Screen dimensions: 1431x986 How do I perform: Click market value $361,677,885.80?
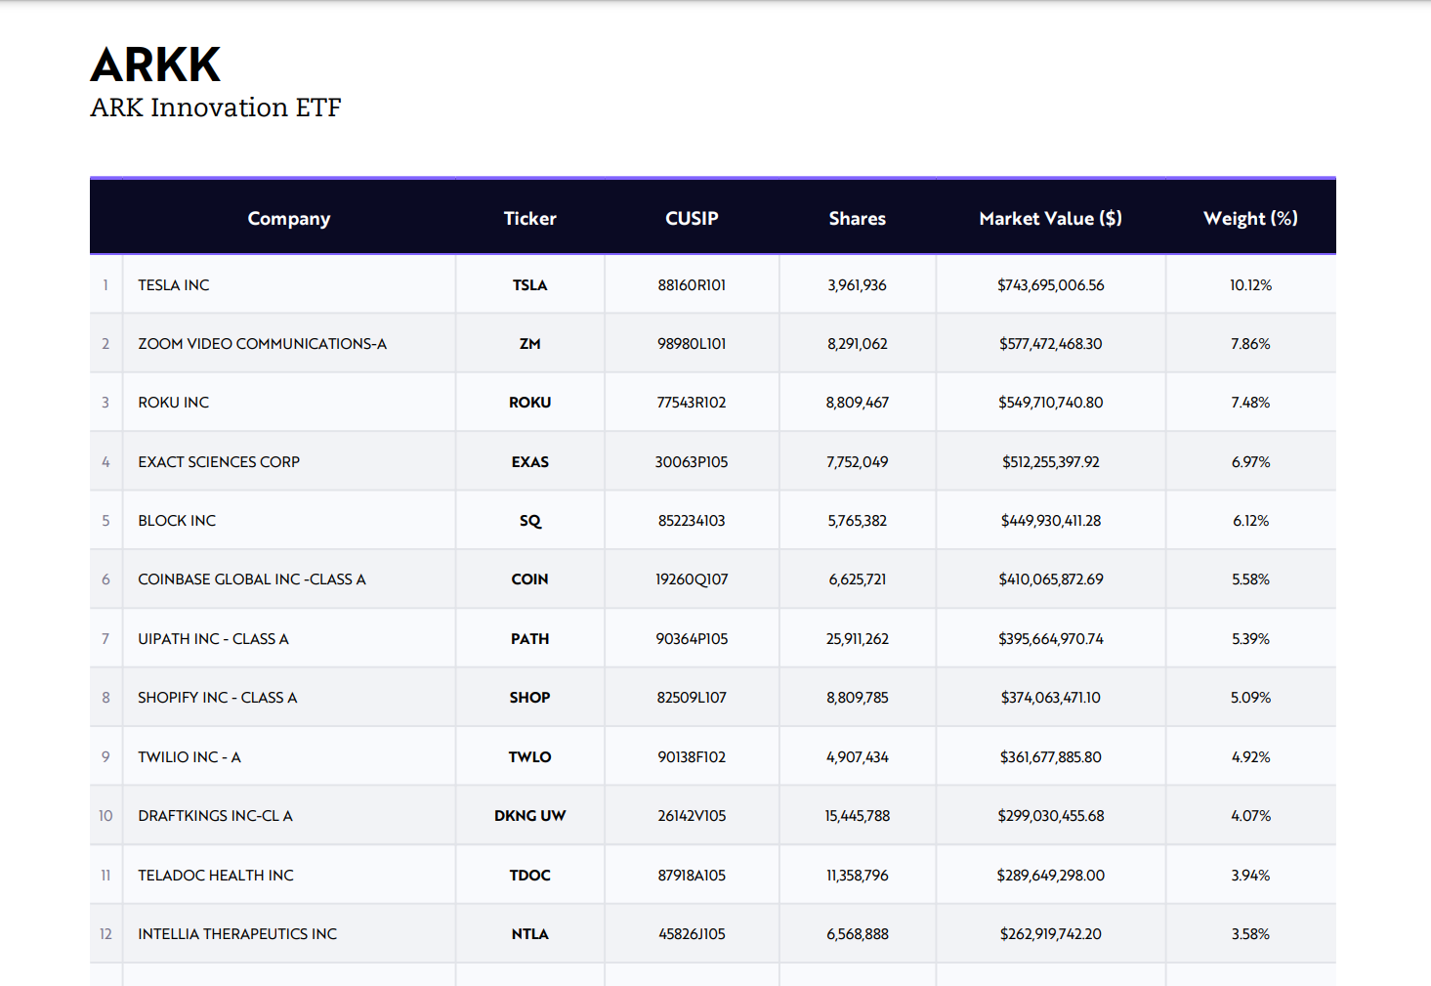(1051, 757)
